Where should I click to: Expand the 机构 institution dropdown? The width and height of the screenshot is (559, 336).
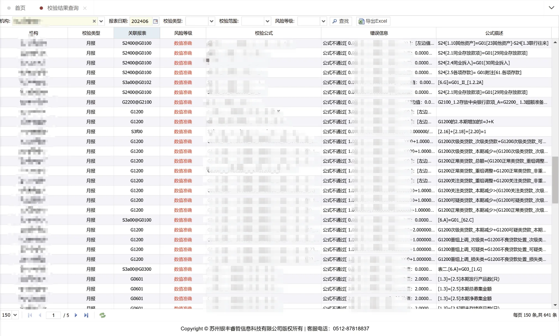point(101,21)
